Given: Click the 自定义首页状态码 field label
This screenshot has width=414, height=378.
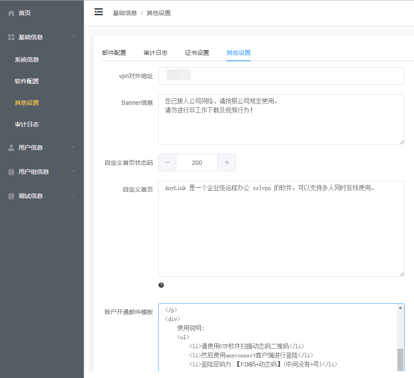Looking at the screenshot, I should coord(129,163).
